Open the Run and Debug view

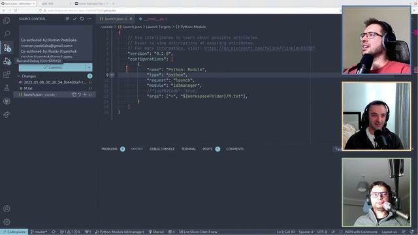pos(7,61)
